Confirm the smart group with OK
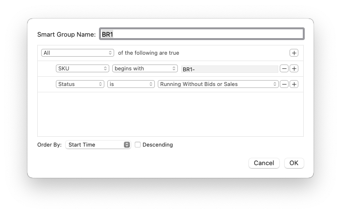The height and width of the screenshot is (214, 341). [x=293, y=163]
